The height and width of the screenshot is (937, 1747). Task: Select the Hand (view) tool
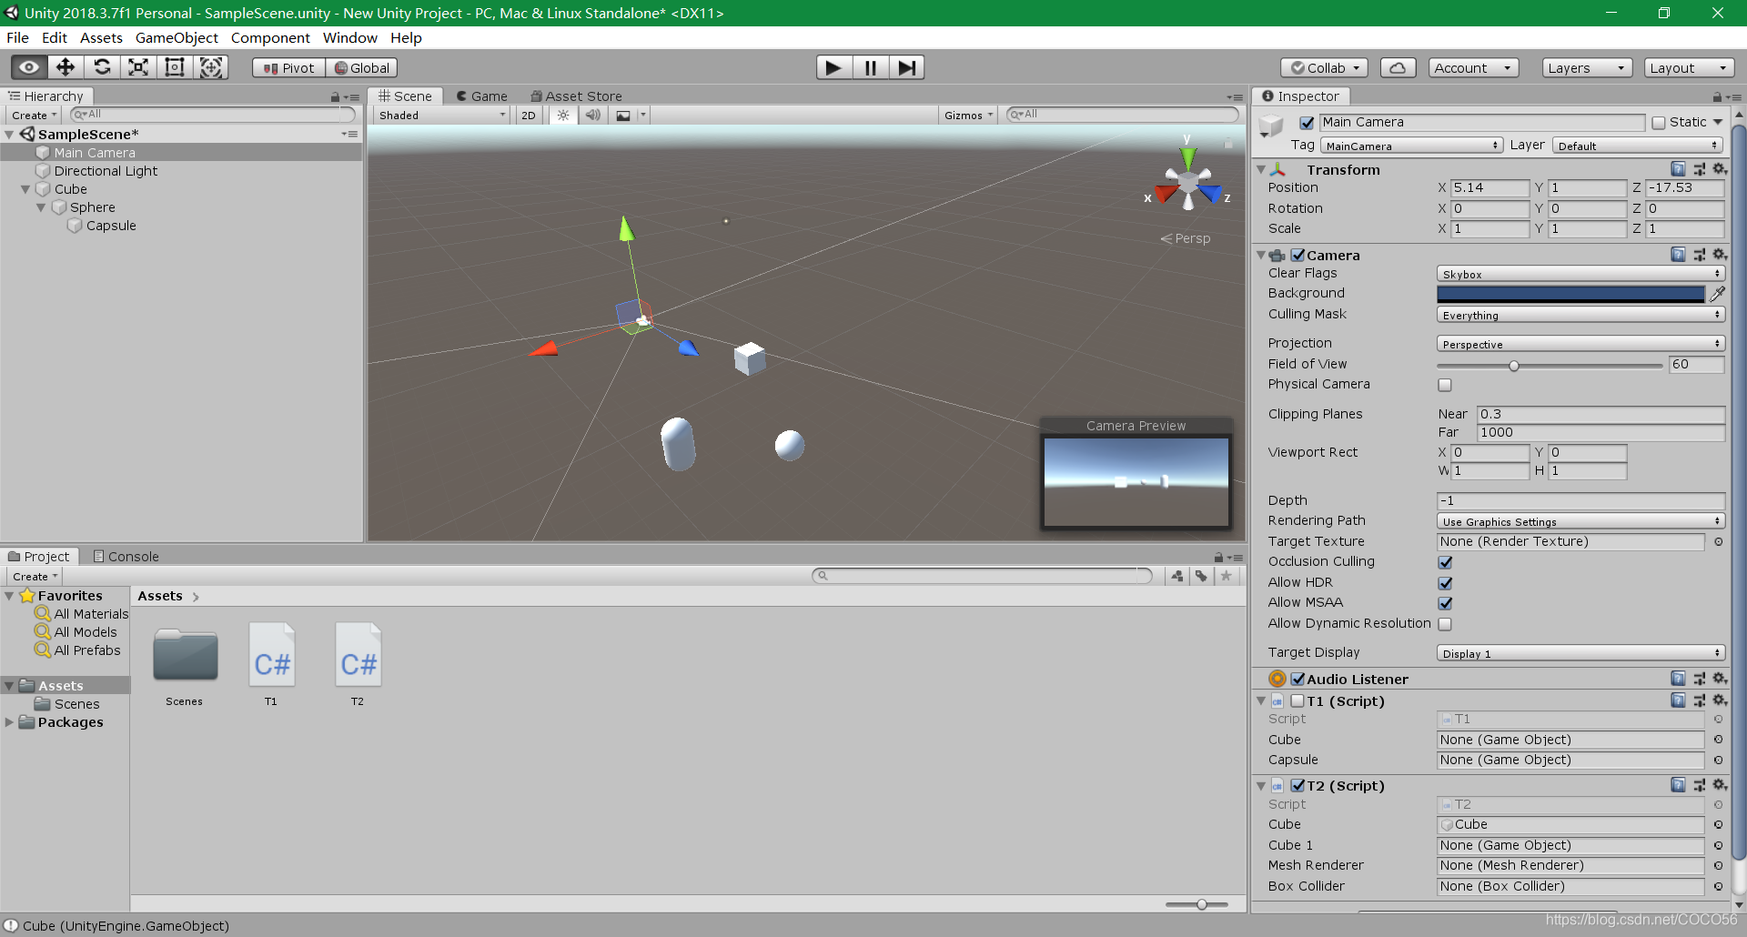[29, 67]
